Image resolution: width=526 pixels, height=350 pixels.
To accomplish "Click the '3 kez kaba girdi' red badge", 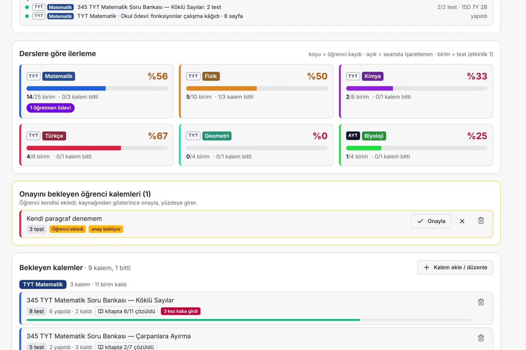I will pyautogui.click(x=181, y=311).
